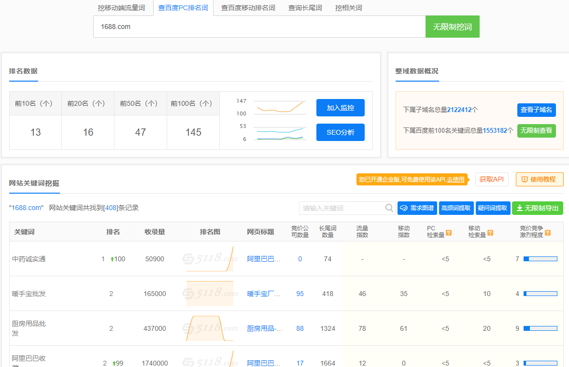This screenshot has width=569, height=367.
Task: Click the 排名 column header
Action: click(x=113, y=232)
